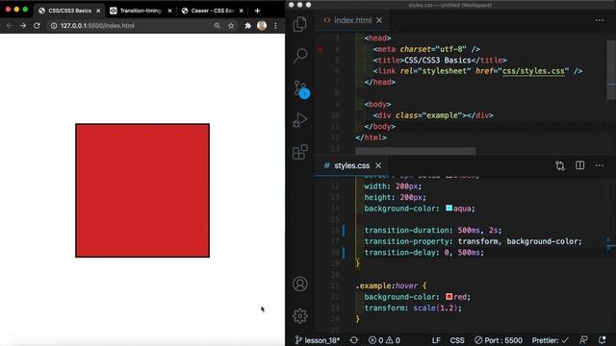Open the browser three-dot menu
The height and width of the screenshot is (346, 616).
275,26
